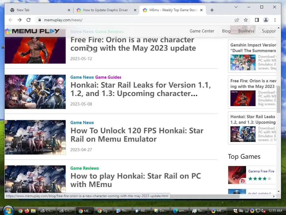Screen dimensions: 286x215
Task: Click Game News tag above 120 FPS article
Action: (x=82, y=123)
